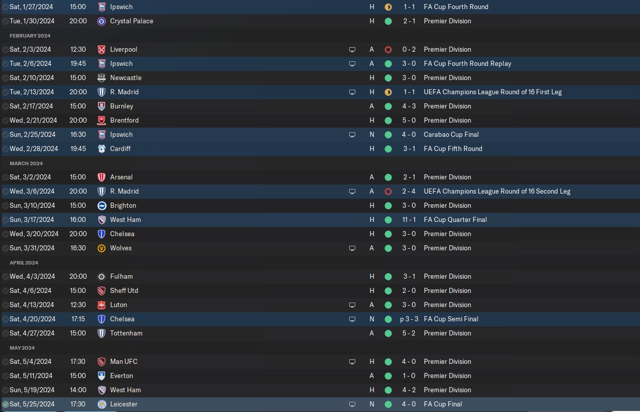Click the Tottenham team name
The image size is (640, 412).
126,333
